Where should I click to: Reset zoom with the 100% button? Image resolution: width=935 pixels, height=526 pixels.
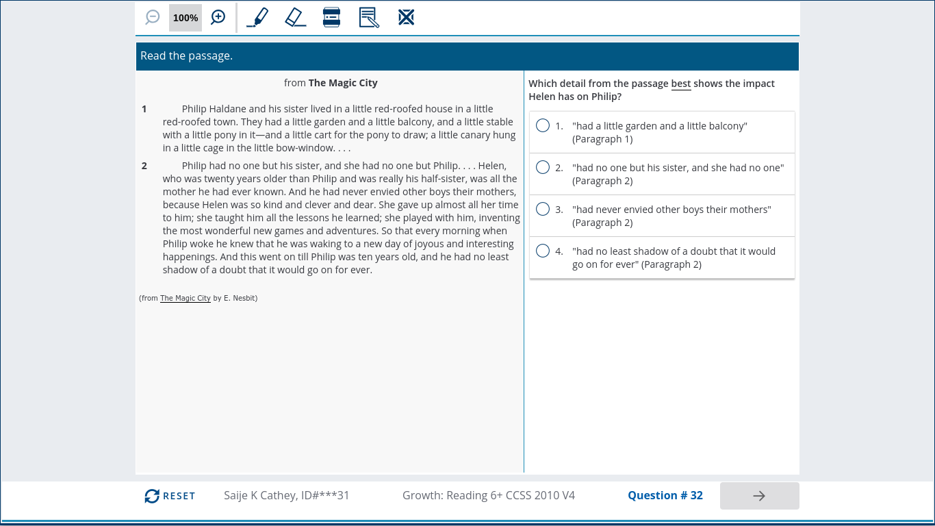(185, 18)
